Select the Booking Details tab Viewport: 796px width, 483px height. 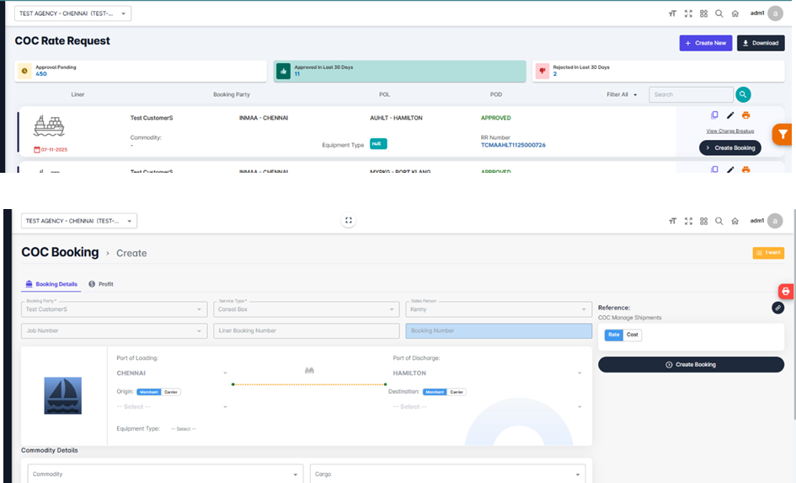click(x=52, y=284)
